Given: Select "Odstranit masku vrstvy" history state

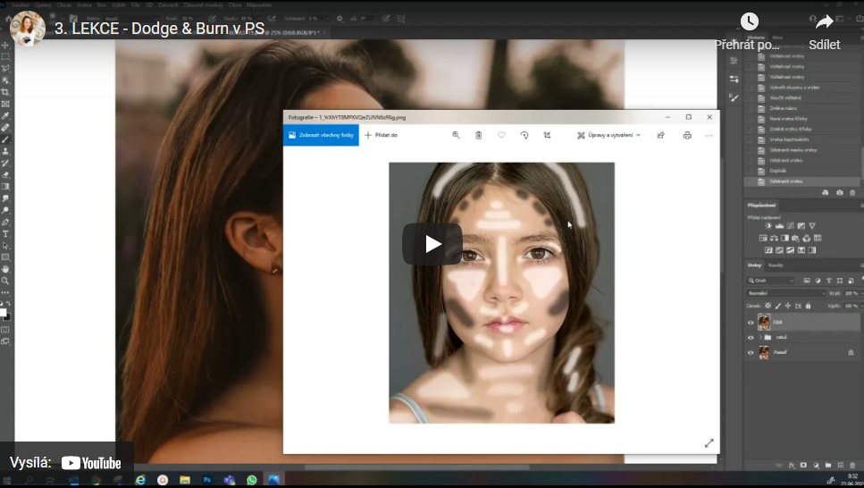Looking at the screenshot, I should point(793,150).
